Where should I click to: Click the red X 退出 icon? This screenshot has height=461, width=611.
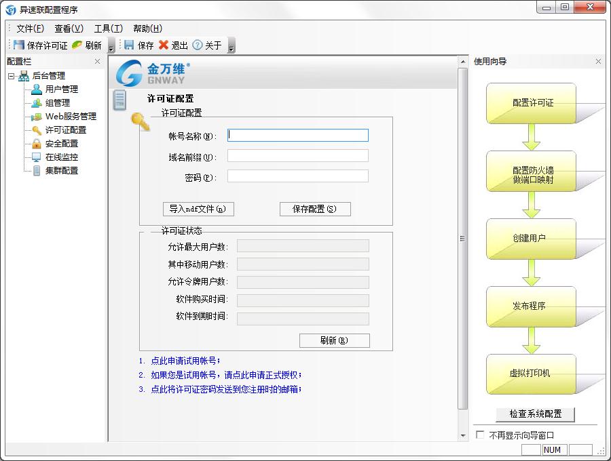click(164, 45)
